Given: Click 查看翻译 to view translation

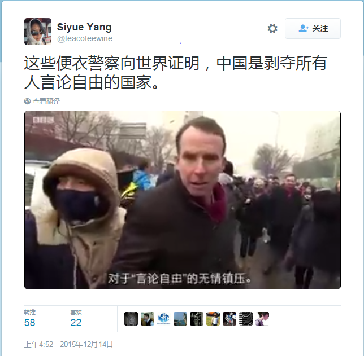Looking at the screenshot, I should tap(46, 102).
